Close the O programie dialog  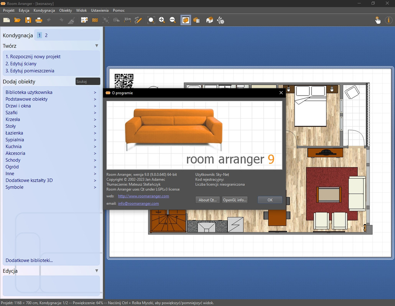pos(281,93)
